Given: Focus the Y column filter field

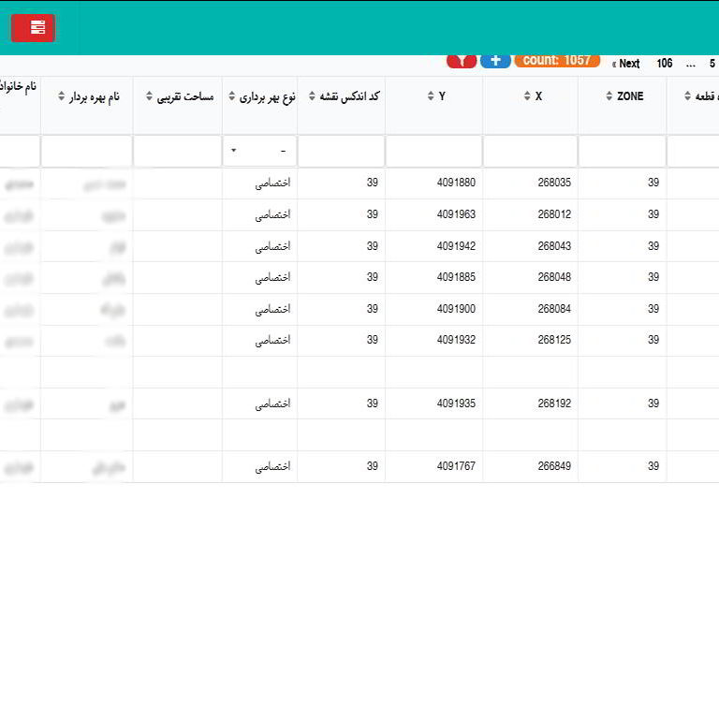Looking at the screenshot, I should (433, 151).
